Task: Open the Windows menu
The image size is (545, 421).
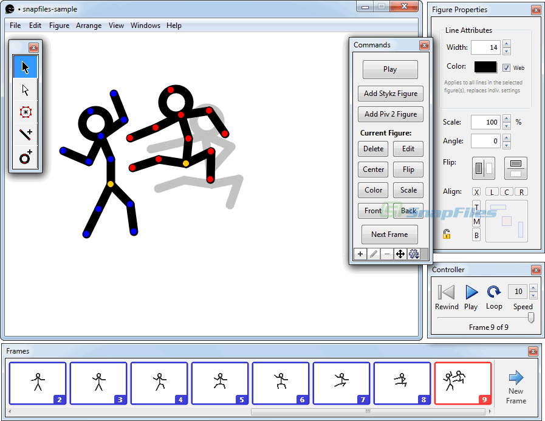Action: click(x=145, y=26)
